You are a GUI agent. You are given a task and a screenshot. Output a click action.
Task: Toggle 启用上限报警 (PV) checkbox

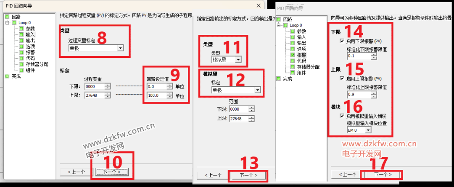coord(343,78)
